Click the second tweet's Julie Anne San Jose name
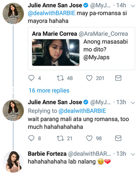The width and height of the screenshot is (138, 174). 55,102
